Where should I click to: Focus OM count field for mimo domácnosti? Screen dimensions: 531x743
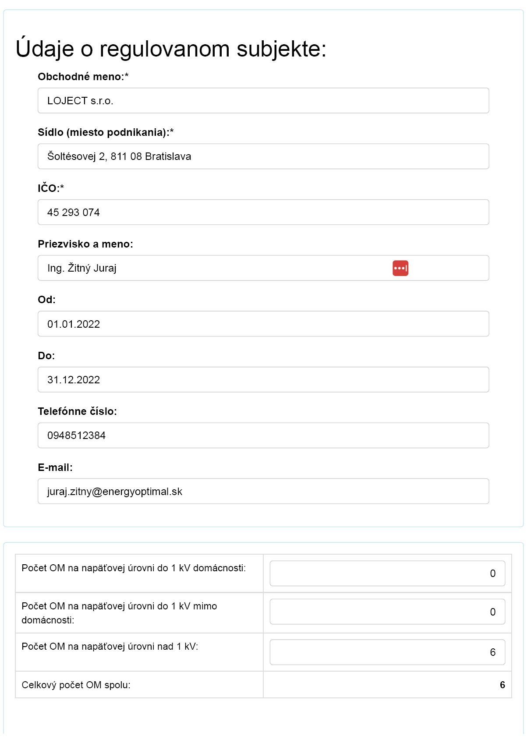387,612
